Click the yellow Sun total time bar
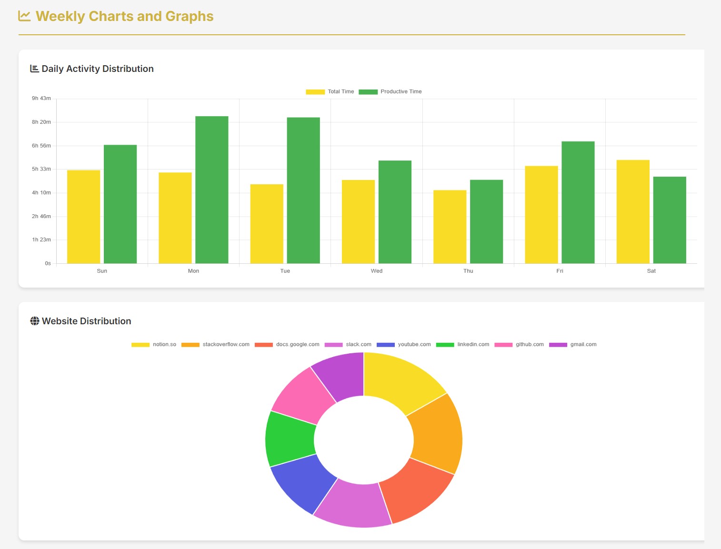Viewport: 721px width, 549px height. click(x=84, y=217)
